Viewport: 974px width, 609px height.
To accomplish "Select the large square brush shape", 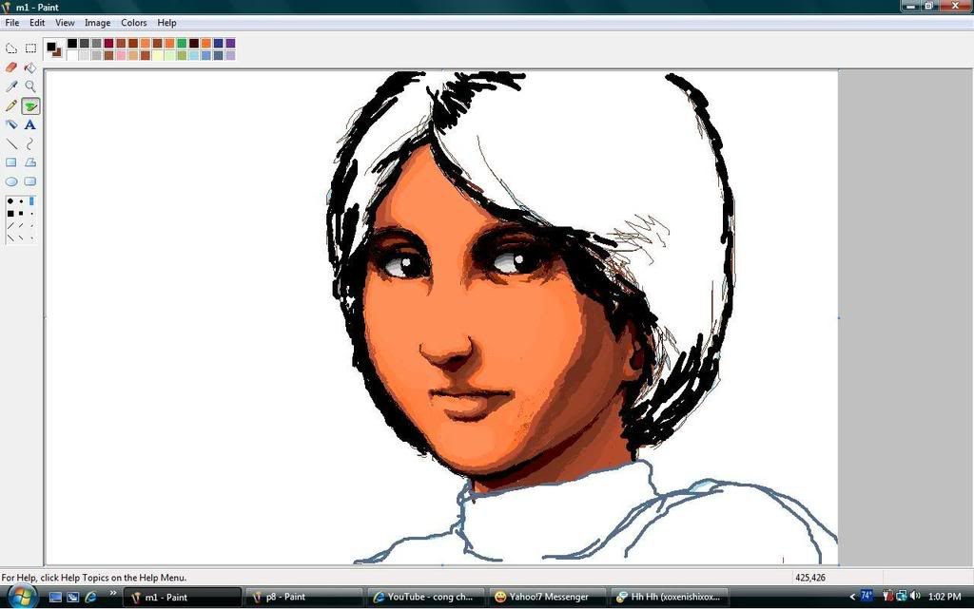I will [x=10, y=214].
